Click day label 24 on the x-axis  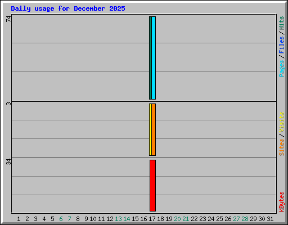click(211, 219)
